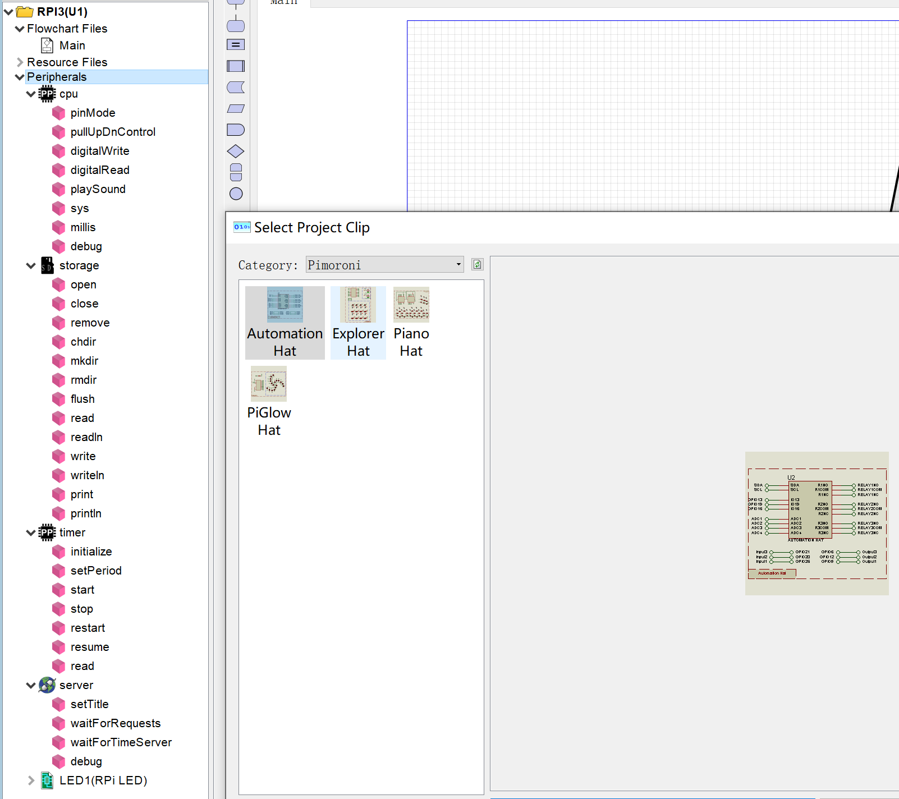Viewport: 899px width, 799px height.
Task: Collapse the Peripherals node
Action: 20,77
